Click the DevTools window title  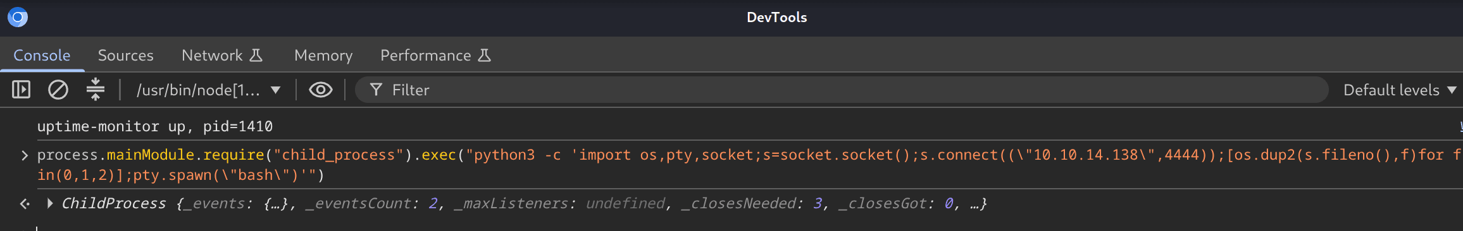click(777, 18)
